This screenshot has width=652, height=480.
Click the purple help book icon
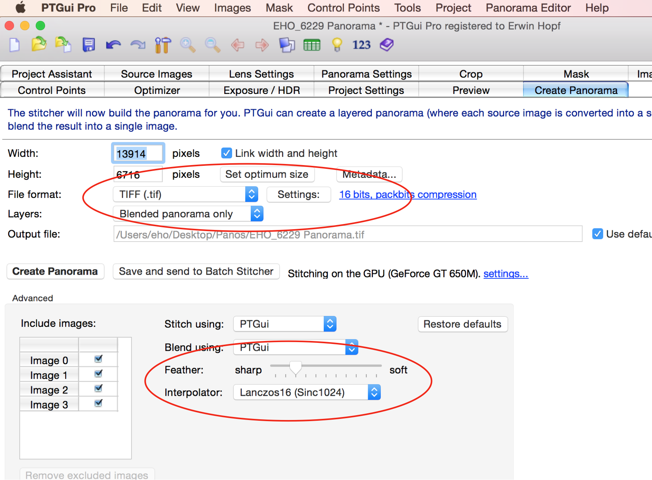click(x=387, y=45)
